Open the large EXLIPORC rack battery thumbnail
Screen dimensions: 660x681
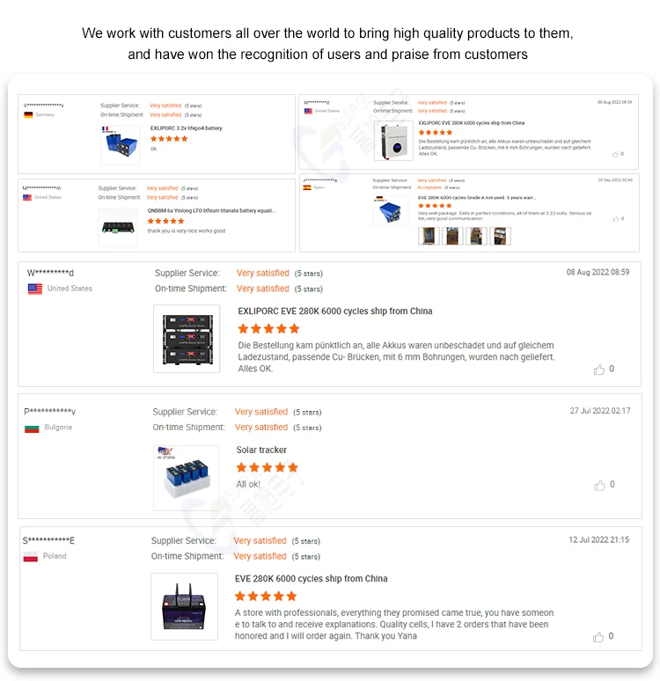click(x=186, y=338)
